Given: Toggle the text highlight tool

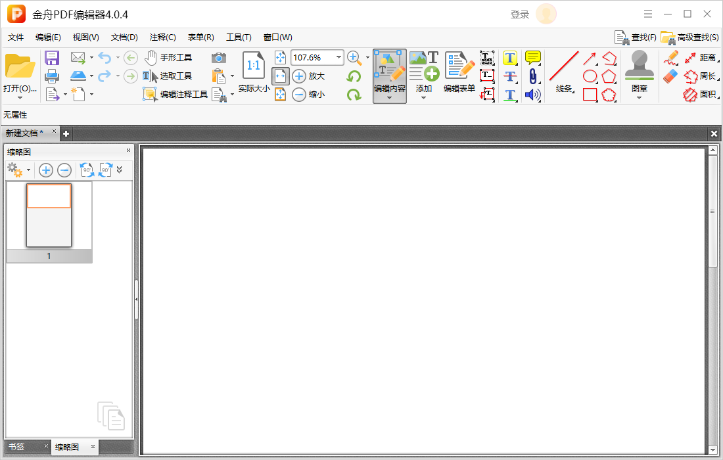Looking at the screenshot, I should point(510,58).
